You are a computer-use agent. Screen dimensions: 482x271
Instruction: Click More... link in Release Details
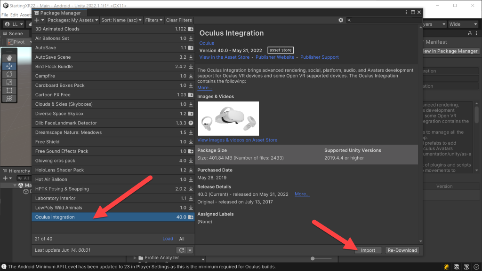click(302, 194)
